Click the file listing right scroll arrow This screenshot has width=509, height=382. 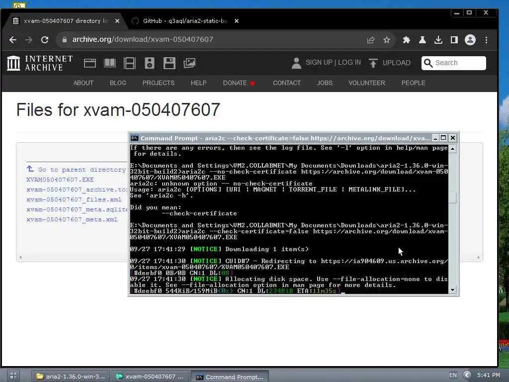pyautogui.click(x=478, y=257)
